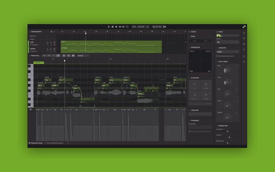The width and height of the screenshot is (275, 172).
Task: Open Arrangement settings gear icon
Action: coord(52,32)
